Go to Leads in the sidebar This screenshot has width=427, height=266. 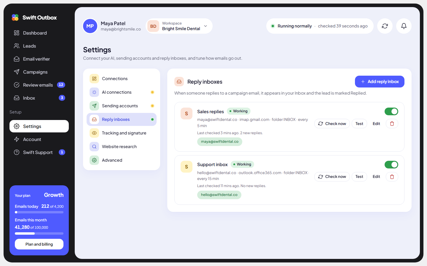pos(39,46)
